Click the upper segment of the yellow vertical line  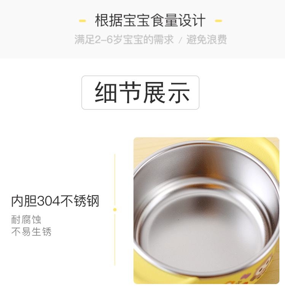tap(115, 180)
